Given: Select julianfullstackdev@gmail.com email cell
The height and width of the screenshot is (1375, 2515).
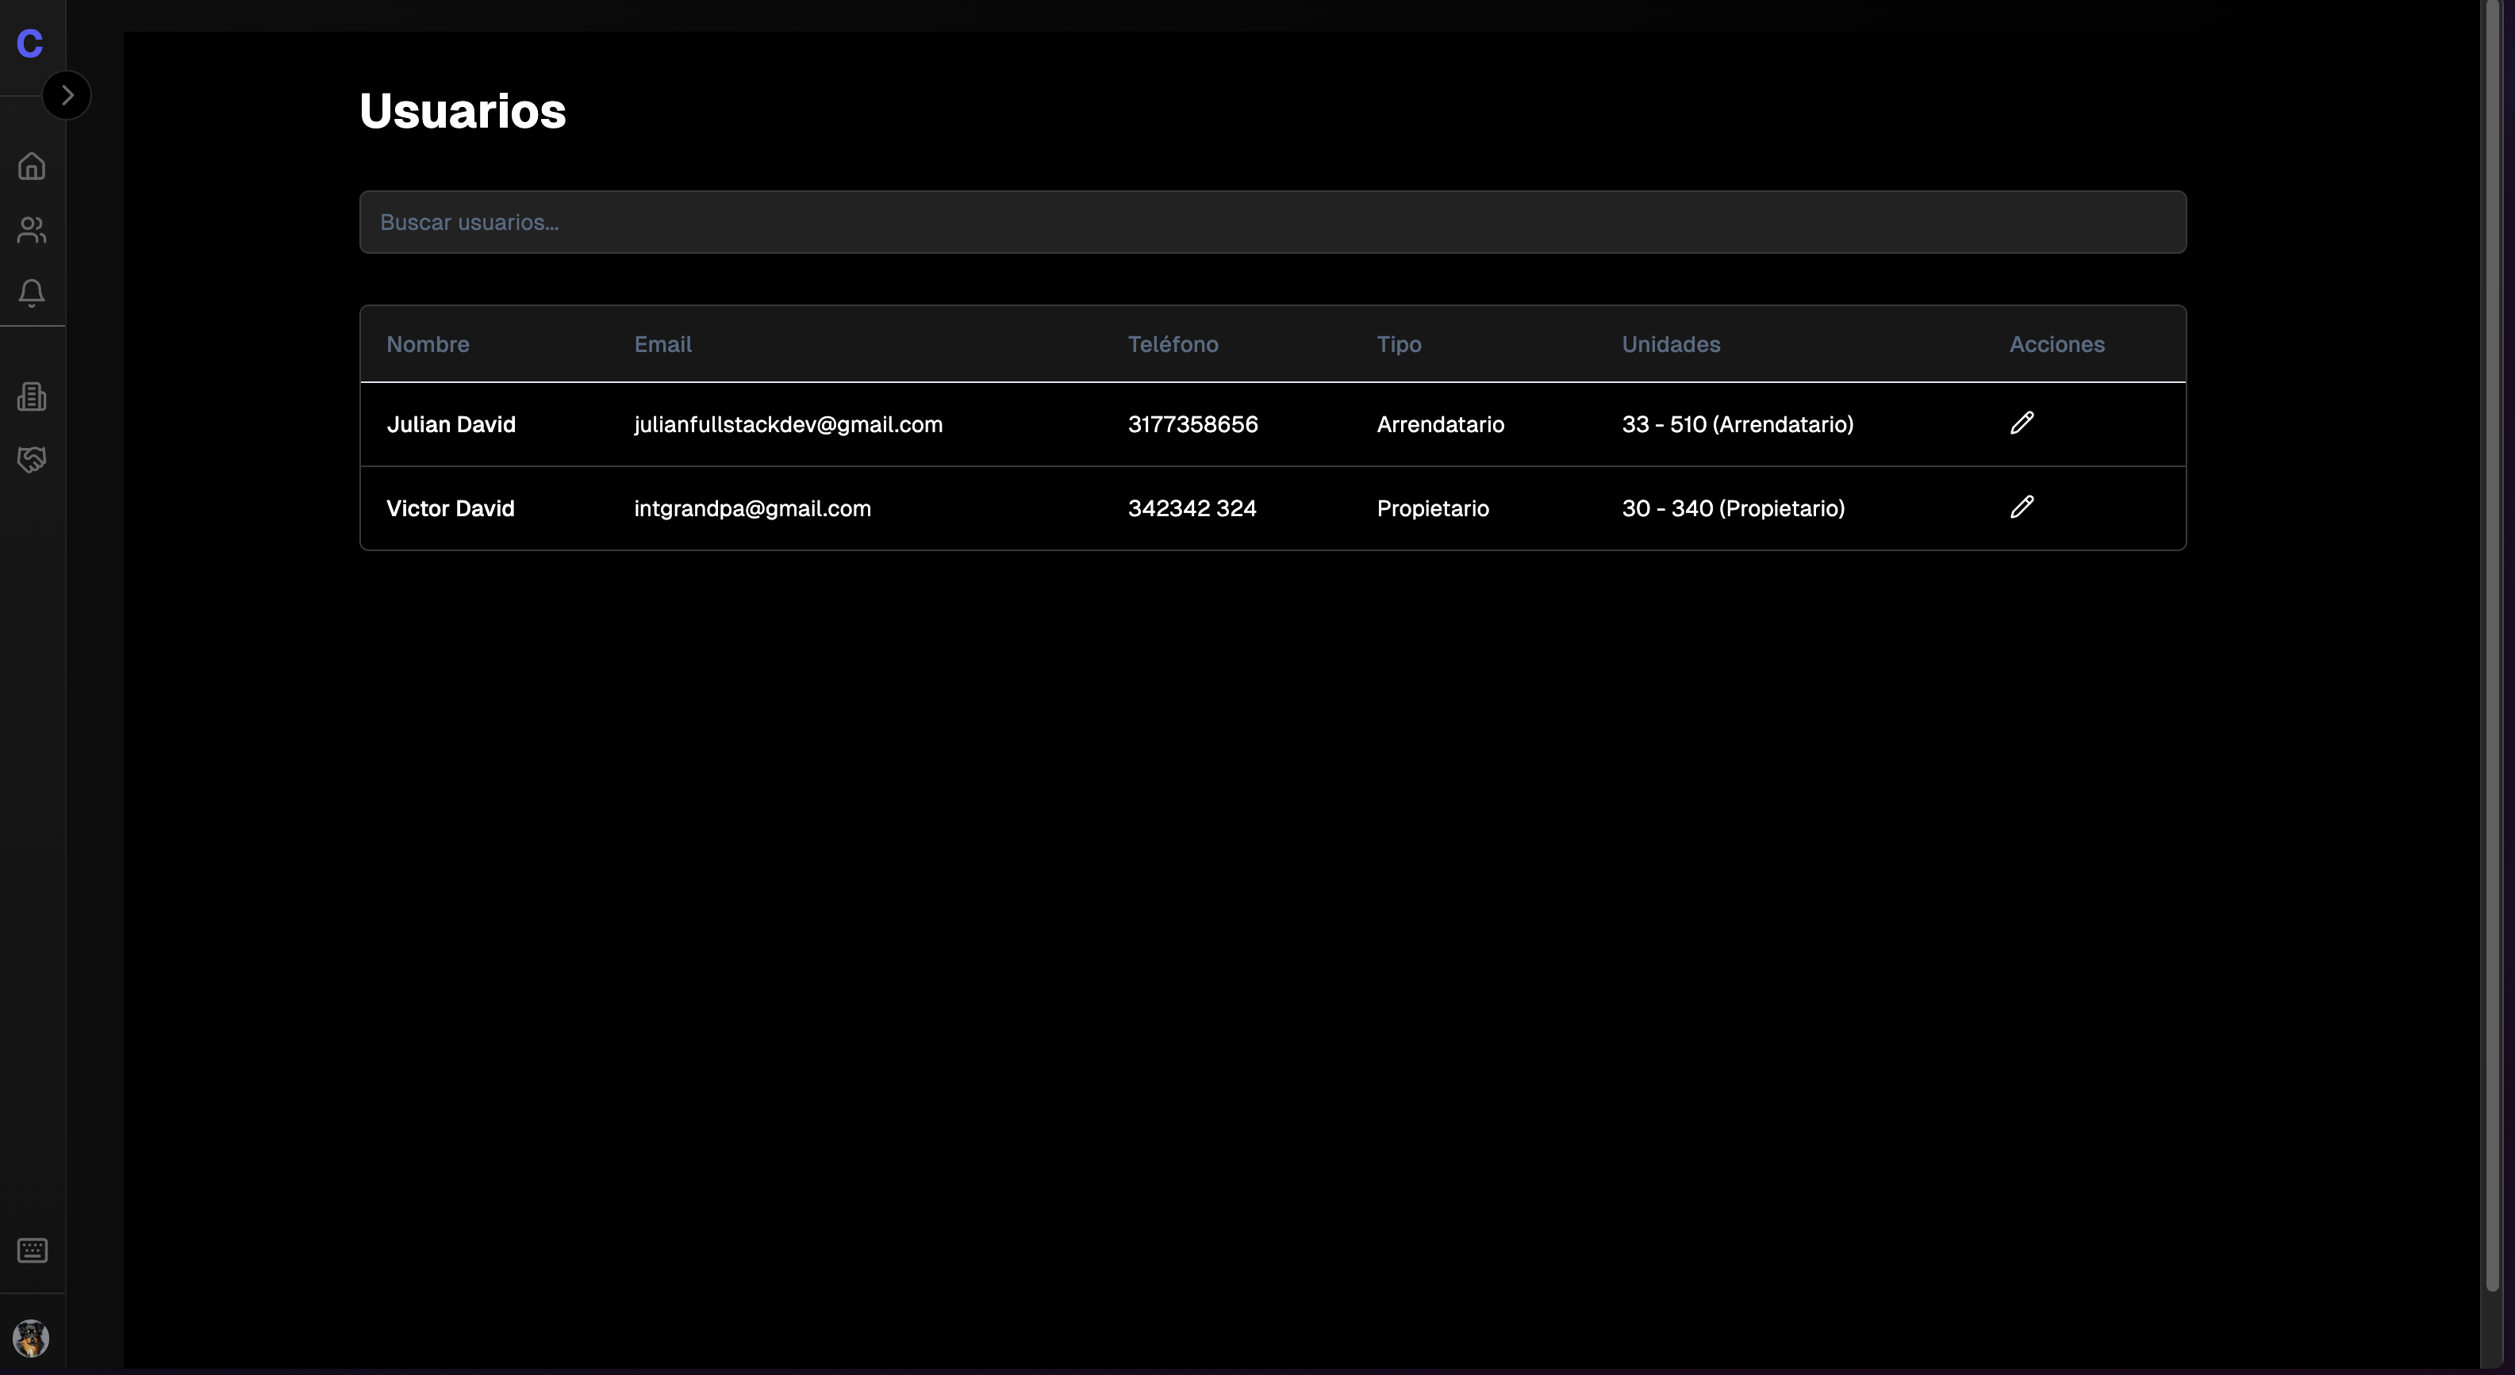Looking at the screenshot, I should point(788,424).
